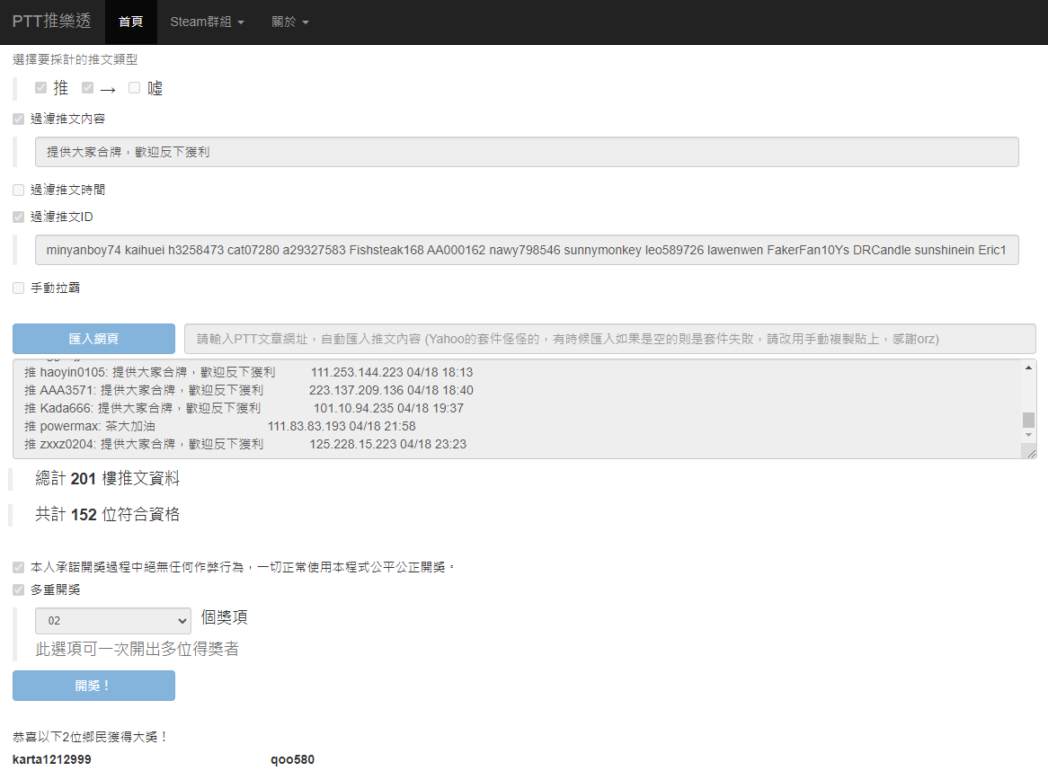Click the 共計 152 位符合資格 text
Image resolution: width=1048 pixels, height=771 pixels.
[107, 514]
